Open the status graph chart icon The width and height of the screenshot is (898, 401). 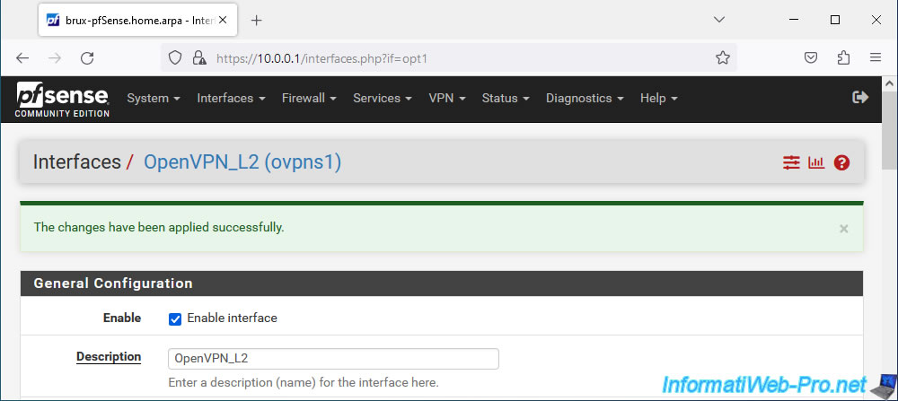click(x=816, y=163)
